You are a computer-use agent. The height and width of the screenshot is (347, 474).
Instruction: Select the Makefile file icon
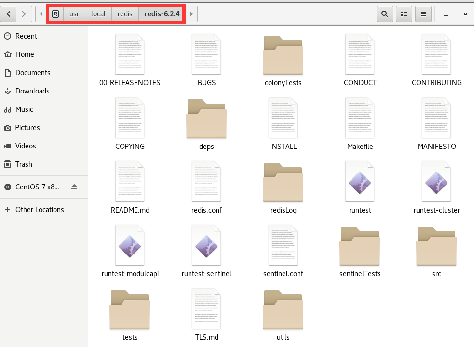[360, 118]
